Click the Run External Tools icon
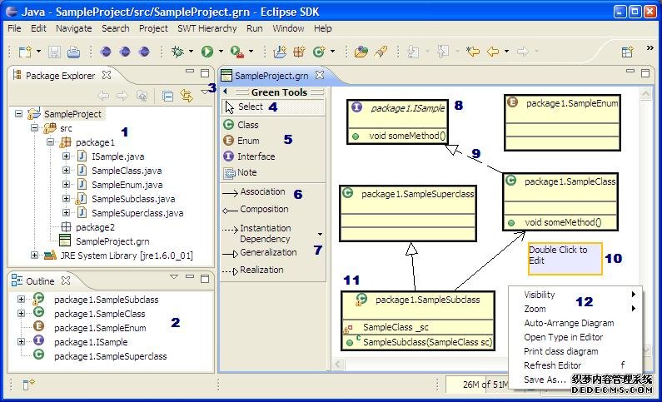This screenshot has height=402, width=662. 237,52
